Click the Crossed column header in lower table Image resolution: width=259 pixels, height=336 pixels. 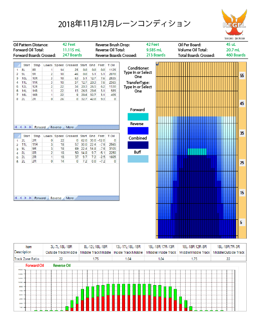point(72,136)
